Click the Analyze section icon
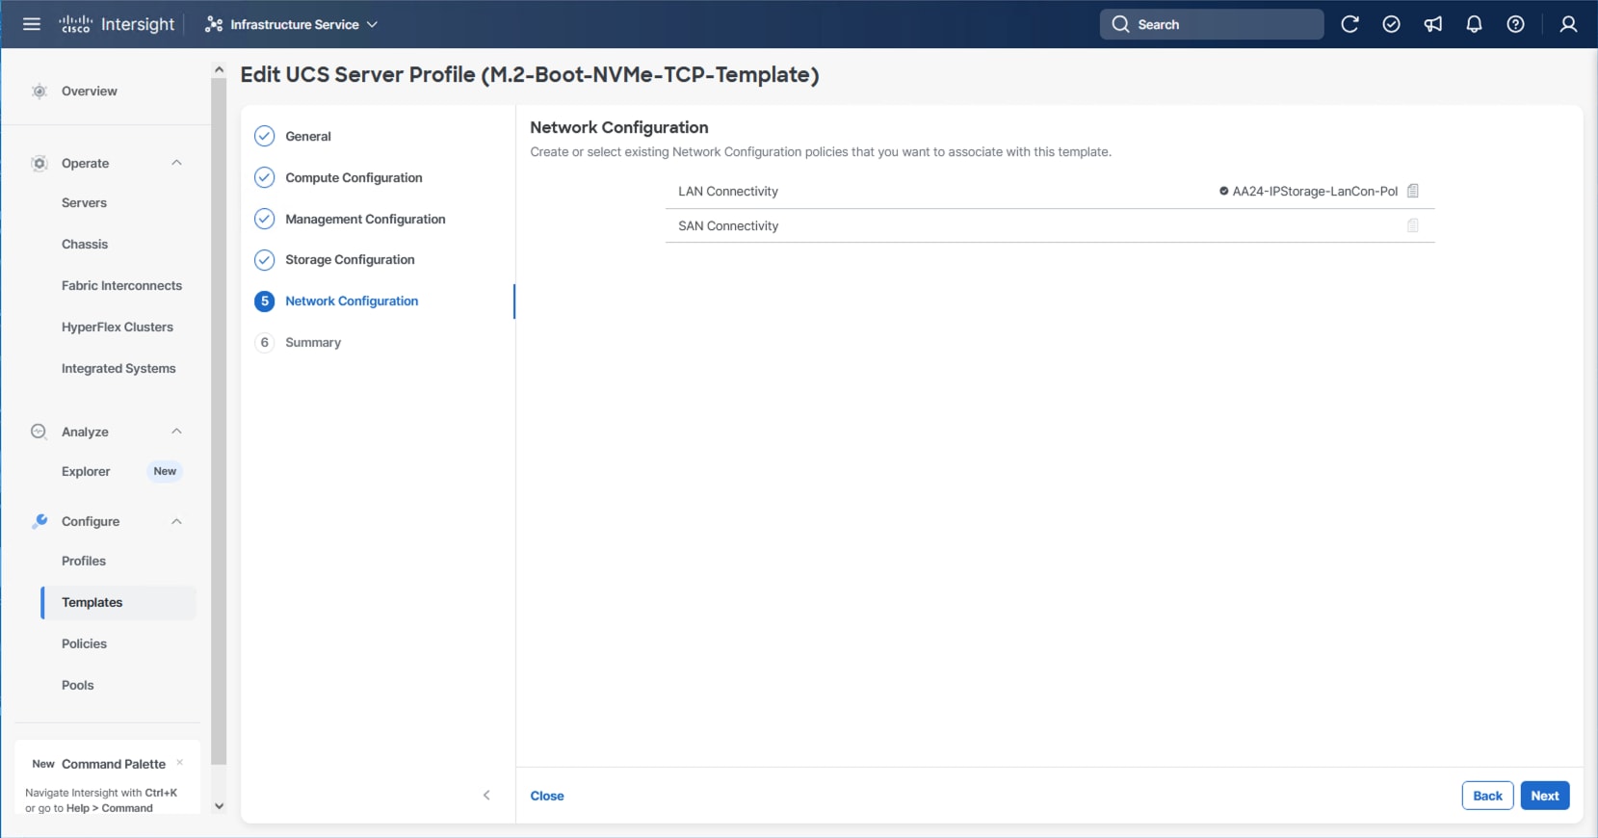Viewport: 1598px width, 838px height. pos(39,432)
